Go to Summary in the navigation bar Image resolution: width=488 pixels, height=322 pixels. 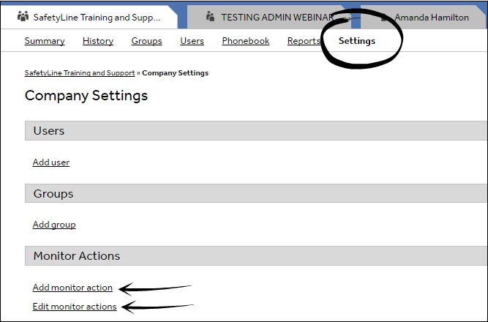[x=45, y=41]
